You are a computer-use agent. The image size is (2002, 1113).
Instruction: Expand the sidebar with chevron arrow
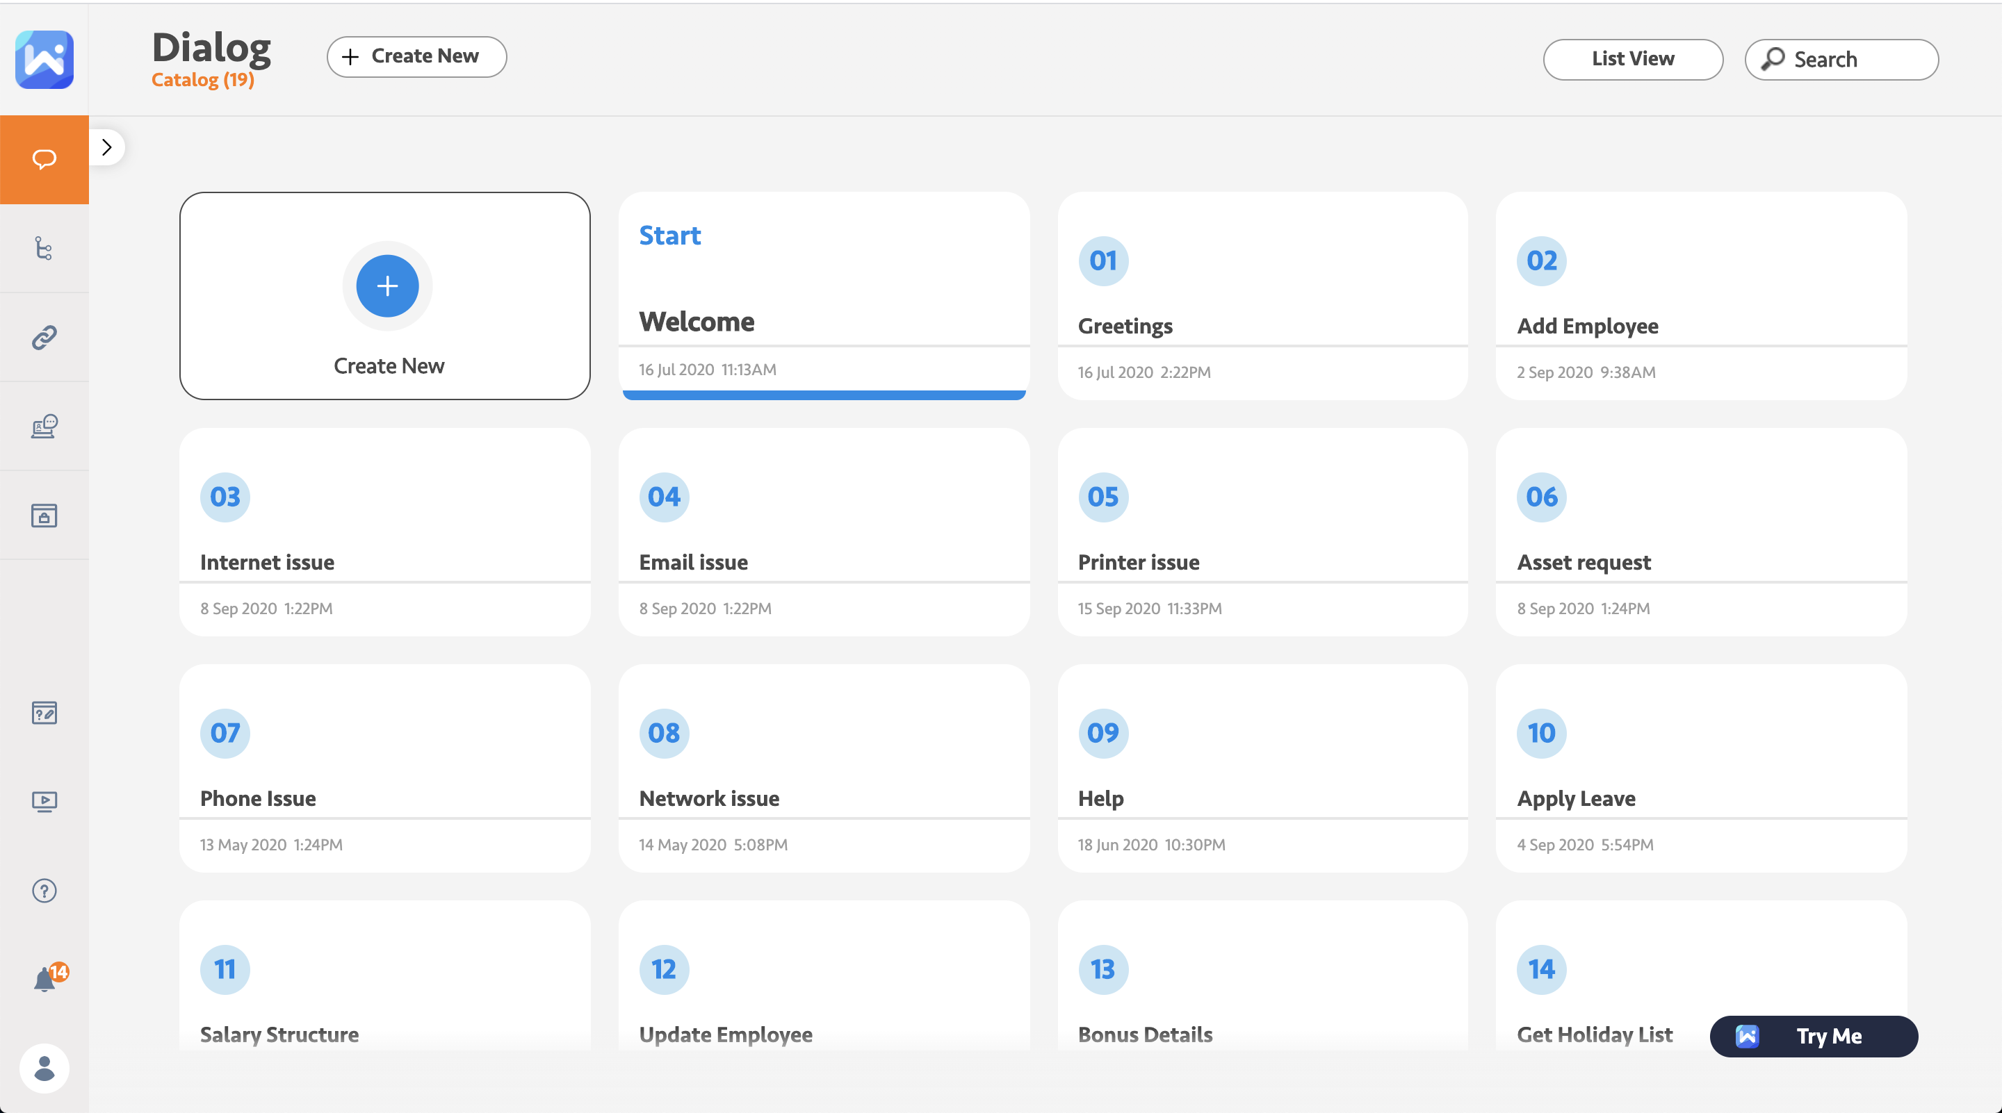[x=107, y=147]
